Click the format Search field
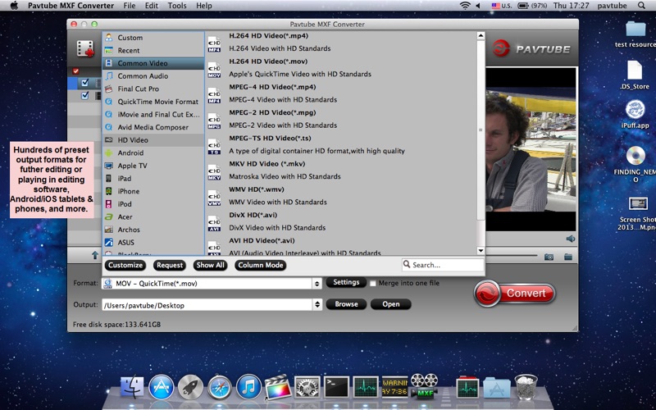Image resolution: width=656 pixels, height=410 pixels. (443, 265)
